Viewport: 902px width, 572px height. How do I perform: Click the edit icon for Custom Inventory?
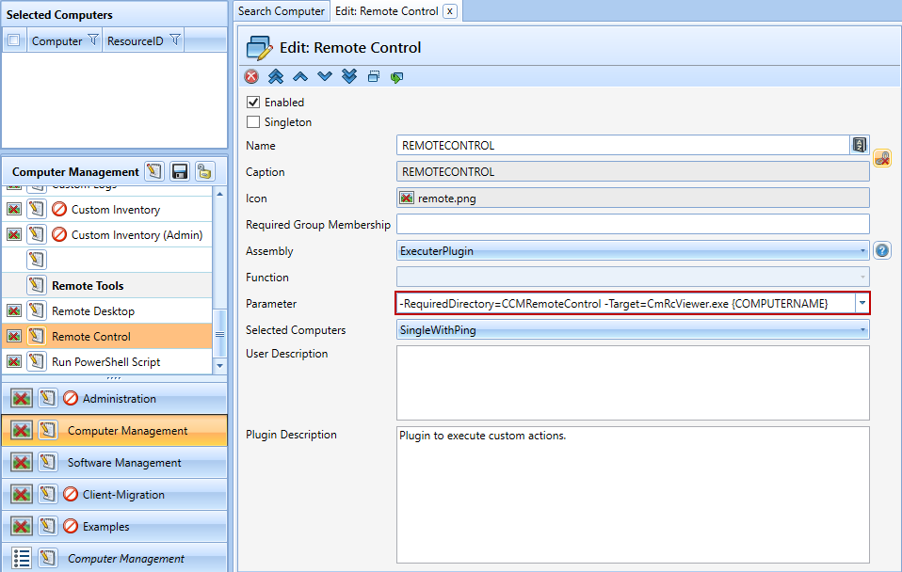[x=37, y=209]
